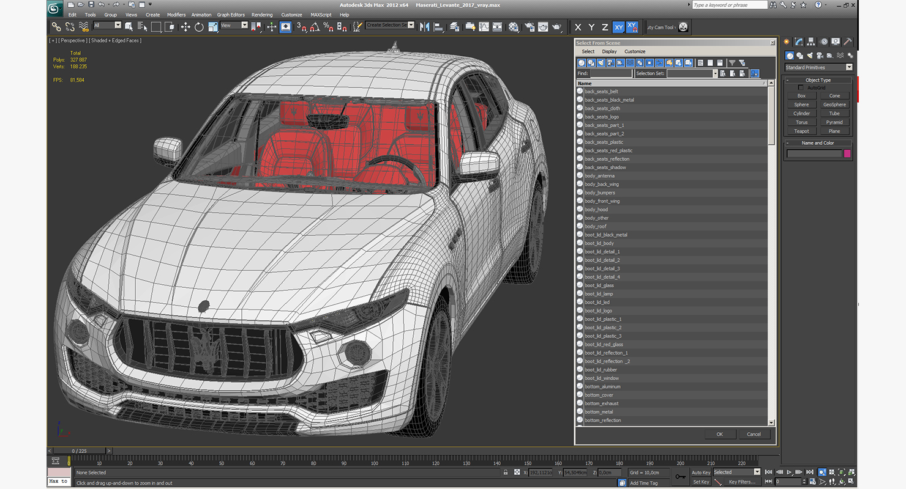The width and height of the screenshot is (906, 489).
Task: Open Render Setup teapot icon
Action: pos(529,27)
